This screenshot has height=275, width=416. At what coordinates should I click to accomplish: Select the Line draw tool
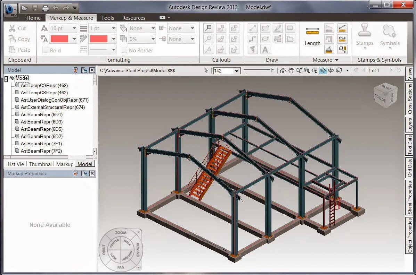point(253,28)
